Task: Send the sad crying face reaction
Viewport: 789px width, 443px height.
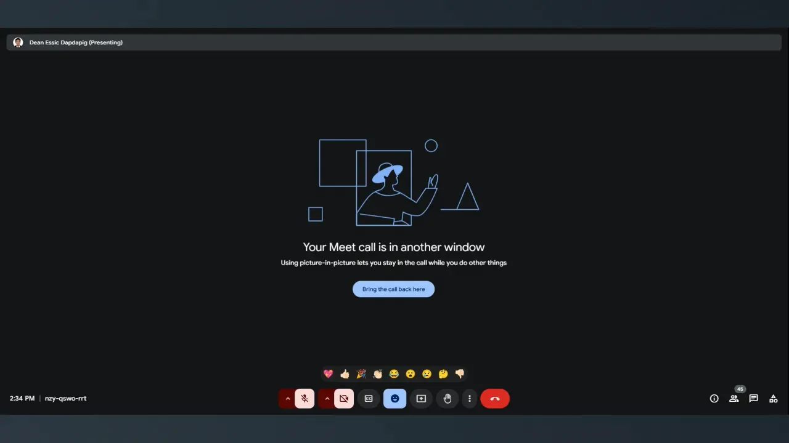Action: [x=427, y=374]
